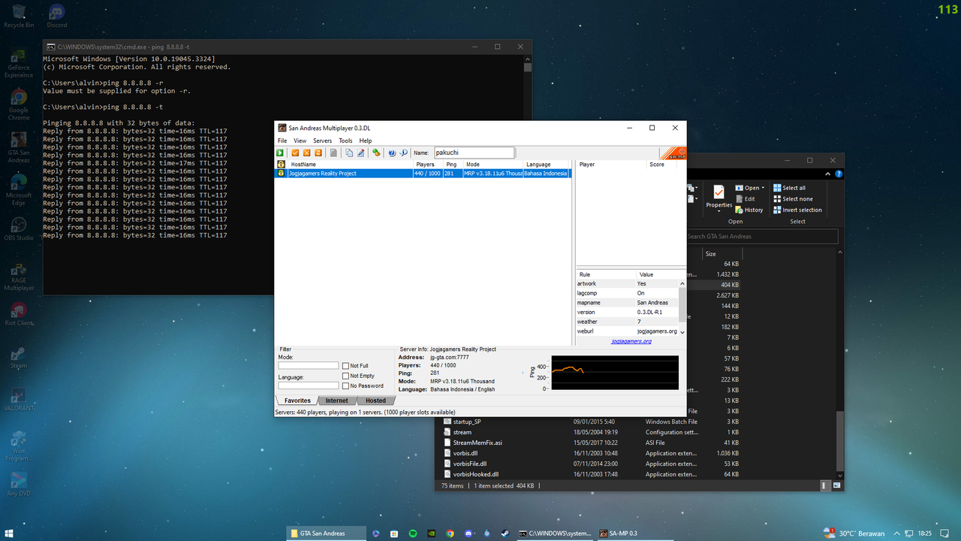Click the Properties icon in File Explorer ribbon

click(x=718, y=192)
